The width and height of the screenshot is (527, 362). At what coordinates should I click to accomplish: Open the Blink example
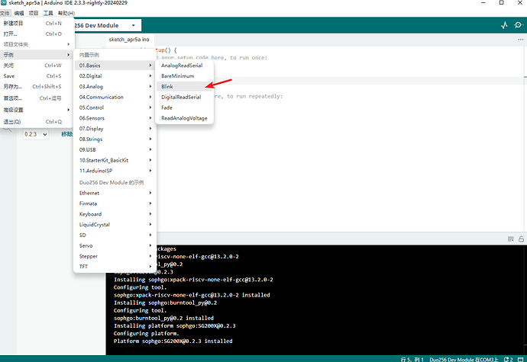coord(185,87)
